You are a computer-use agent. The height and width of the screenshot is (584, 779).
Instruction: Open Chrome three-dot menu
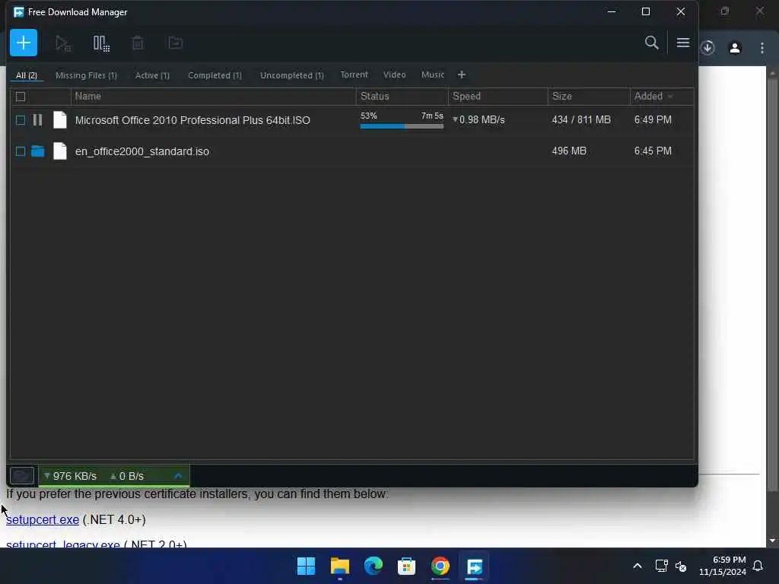click(x=762, y=48)
